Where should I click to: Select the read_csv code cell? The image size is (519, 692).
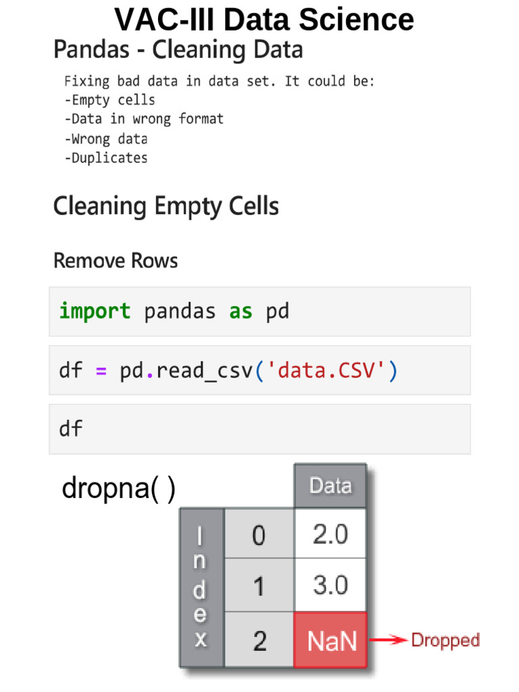pos(259,370)
